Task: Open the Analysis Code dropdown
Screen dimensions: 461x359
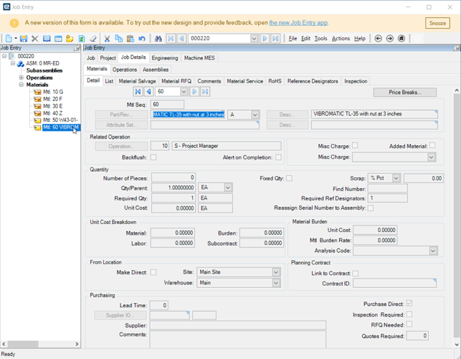Action: coord(433,251)
